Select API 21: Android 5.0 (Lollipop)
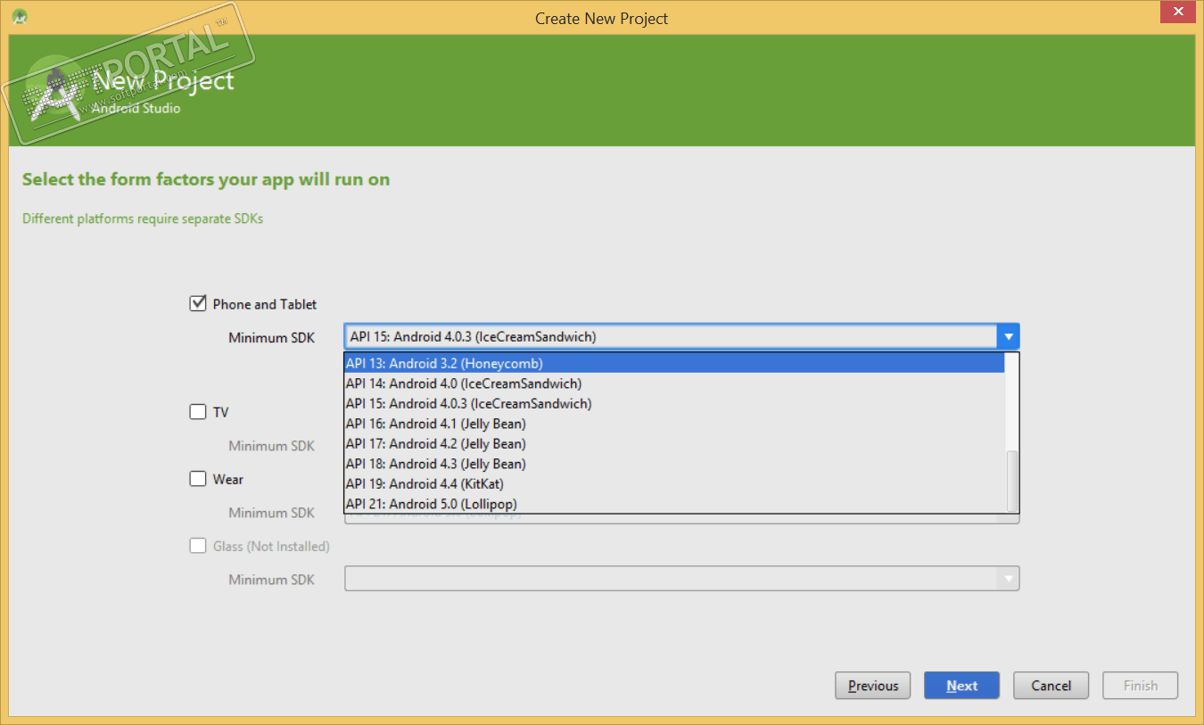The image size is (1204, 725). [674, 504]
